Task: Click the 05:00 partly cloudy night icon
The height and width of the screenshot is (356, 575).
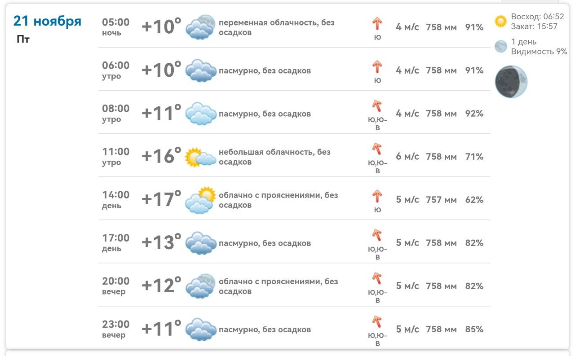Action: point(200,27)
